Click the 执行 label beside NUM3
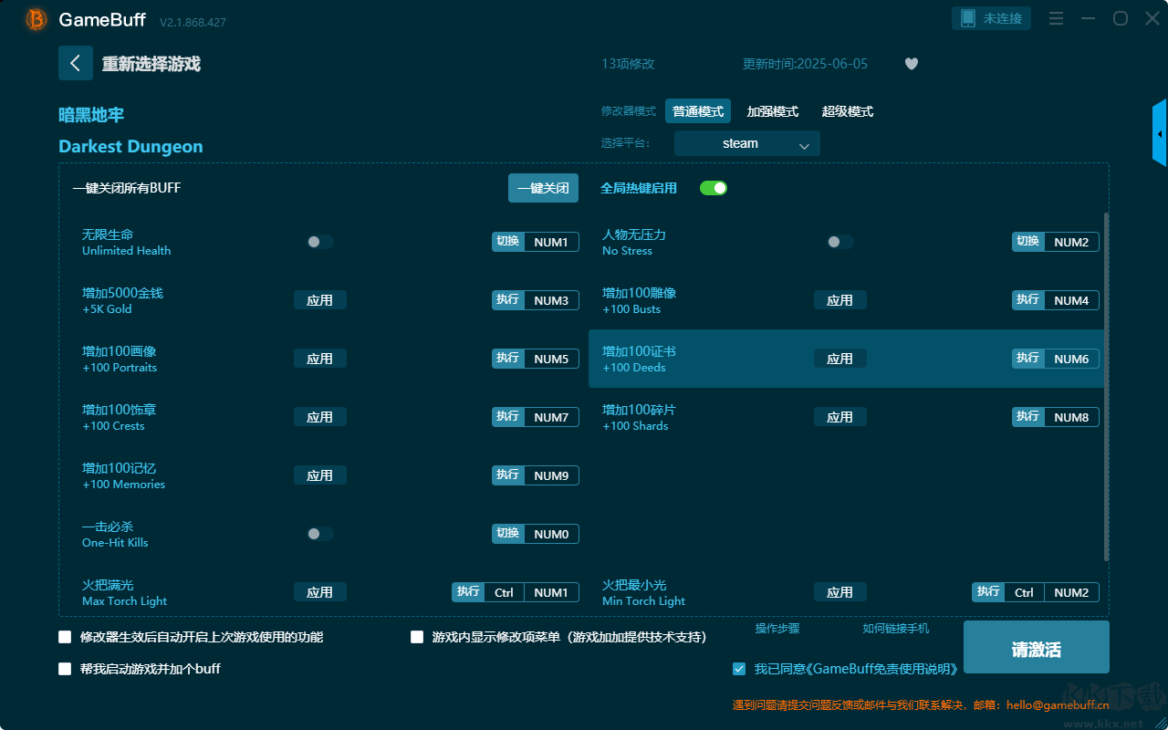The image size is (1168, 730). click(508, 300)
